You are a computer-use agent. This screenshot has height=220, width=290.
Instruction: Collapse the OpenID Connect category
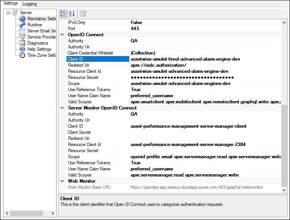(62, 35)
